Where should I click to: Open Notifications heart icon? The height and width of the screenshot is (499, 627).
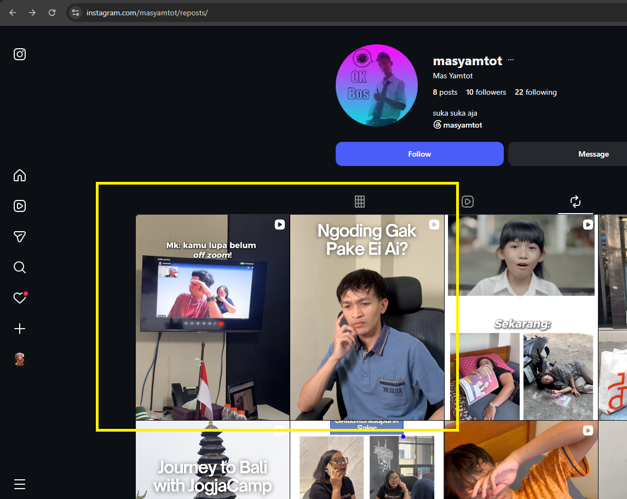click(20, 297)
